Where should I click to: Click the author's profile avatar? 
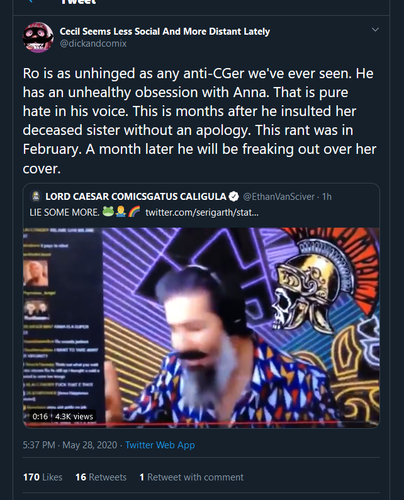tap(38, 37)
